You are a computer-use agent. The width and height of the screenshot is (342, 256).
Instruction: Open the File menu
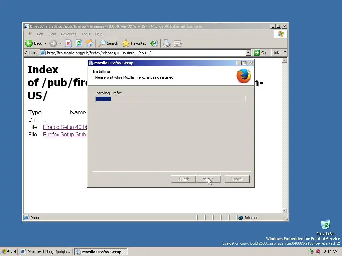(29, 34)
